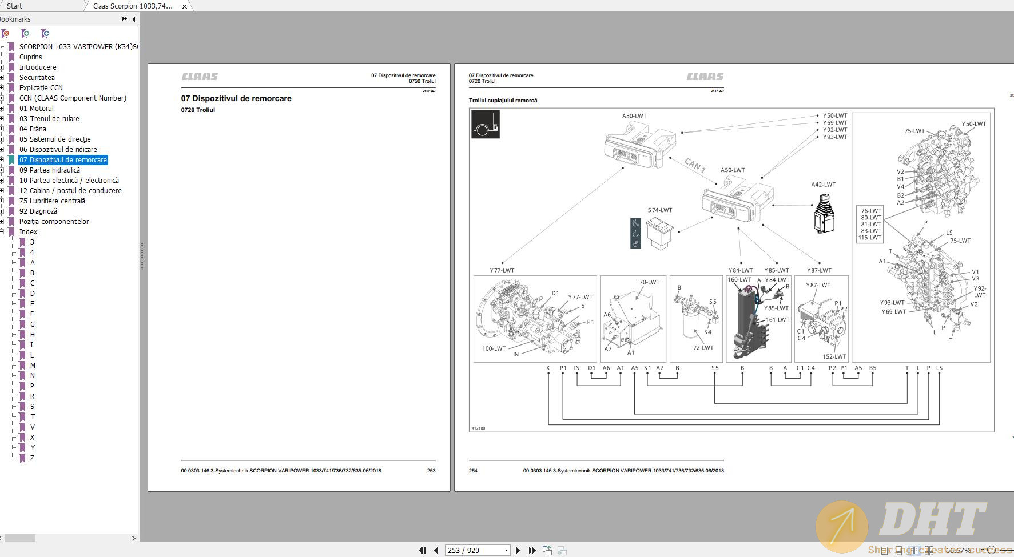Image resolution: width=1014 pixels, height=557 pixels.
Task: Open the 06 Dispozitivul de ridicare bookmark
Action: 58,149
